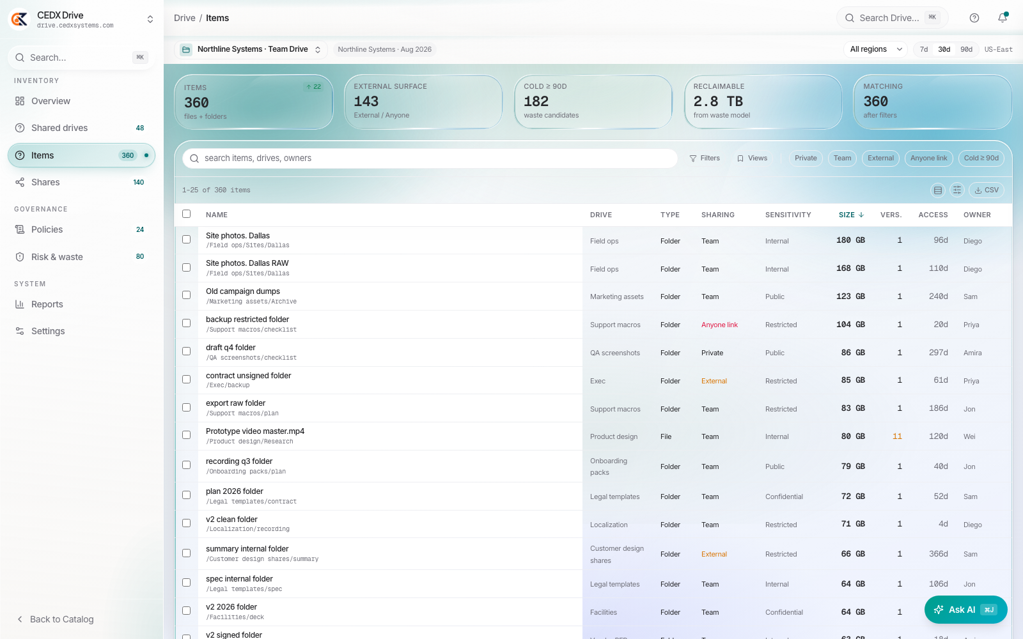Apply the Anyone link filter chip
This screenshot has width=1023, height=639.
(929, 158)
